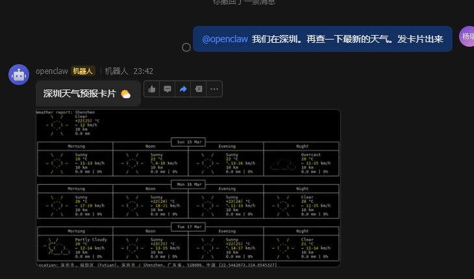Open more message actions (three dots)
Viewport: 474px width, 279px height.
214,89
